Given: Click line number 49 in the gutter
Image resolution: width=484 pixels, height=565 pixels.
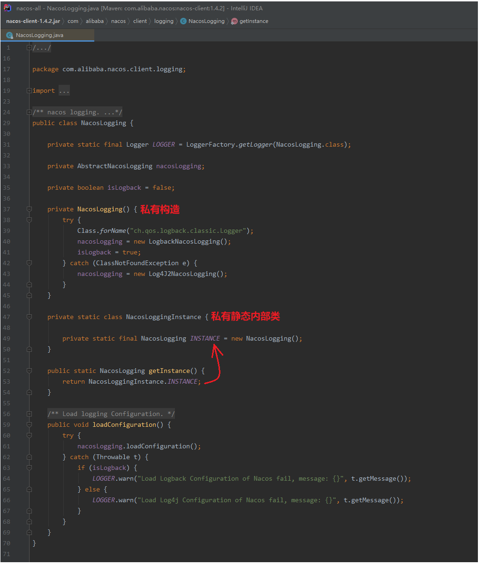Looking at the screenshot, I should point(7,339).
